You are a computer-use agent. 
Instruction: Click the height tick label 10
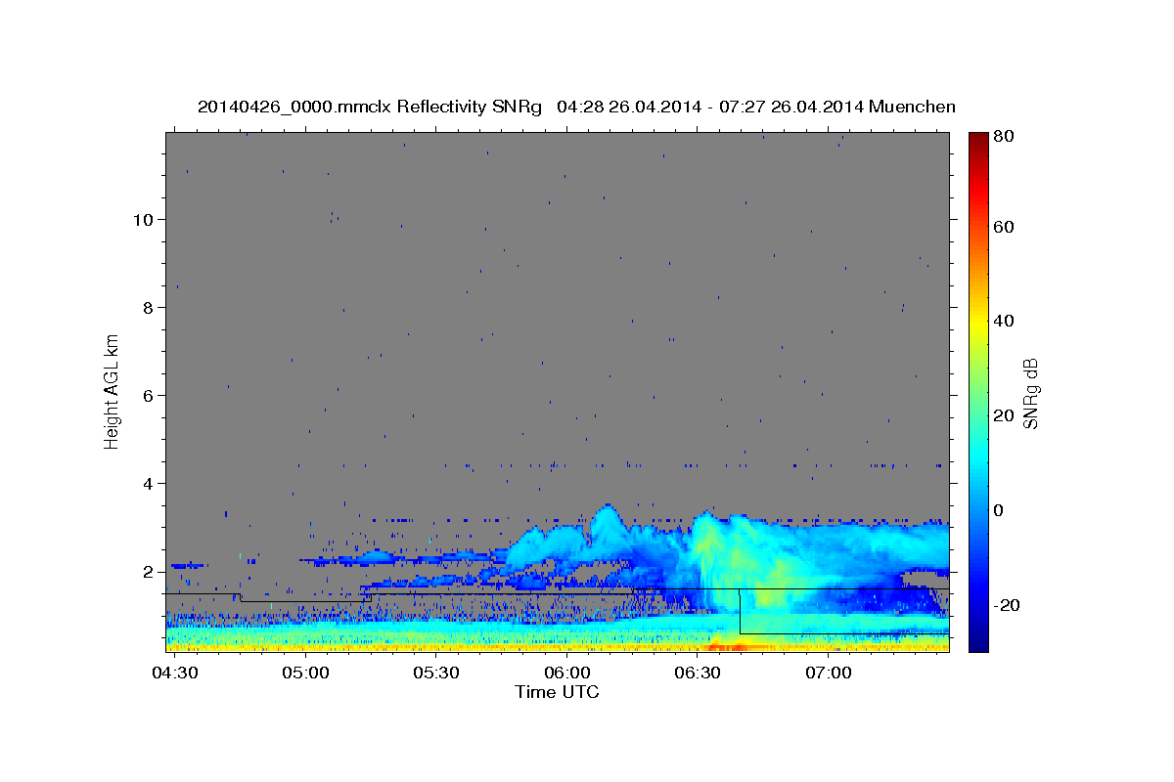point(144,220)
